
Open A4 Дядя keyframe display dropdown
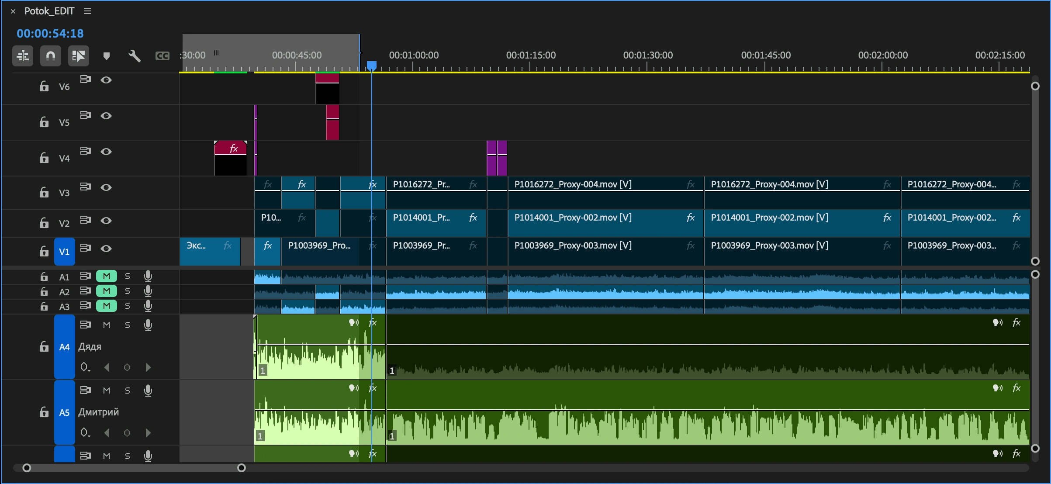(x=85, y=367)
